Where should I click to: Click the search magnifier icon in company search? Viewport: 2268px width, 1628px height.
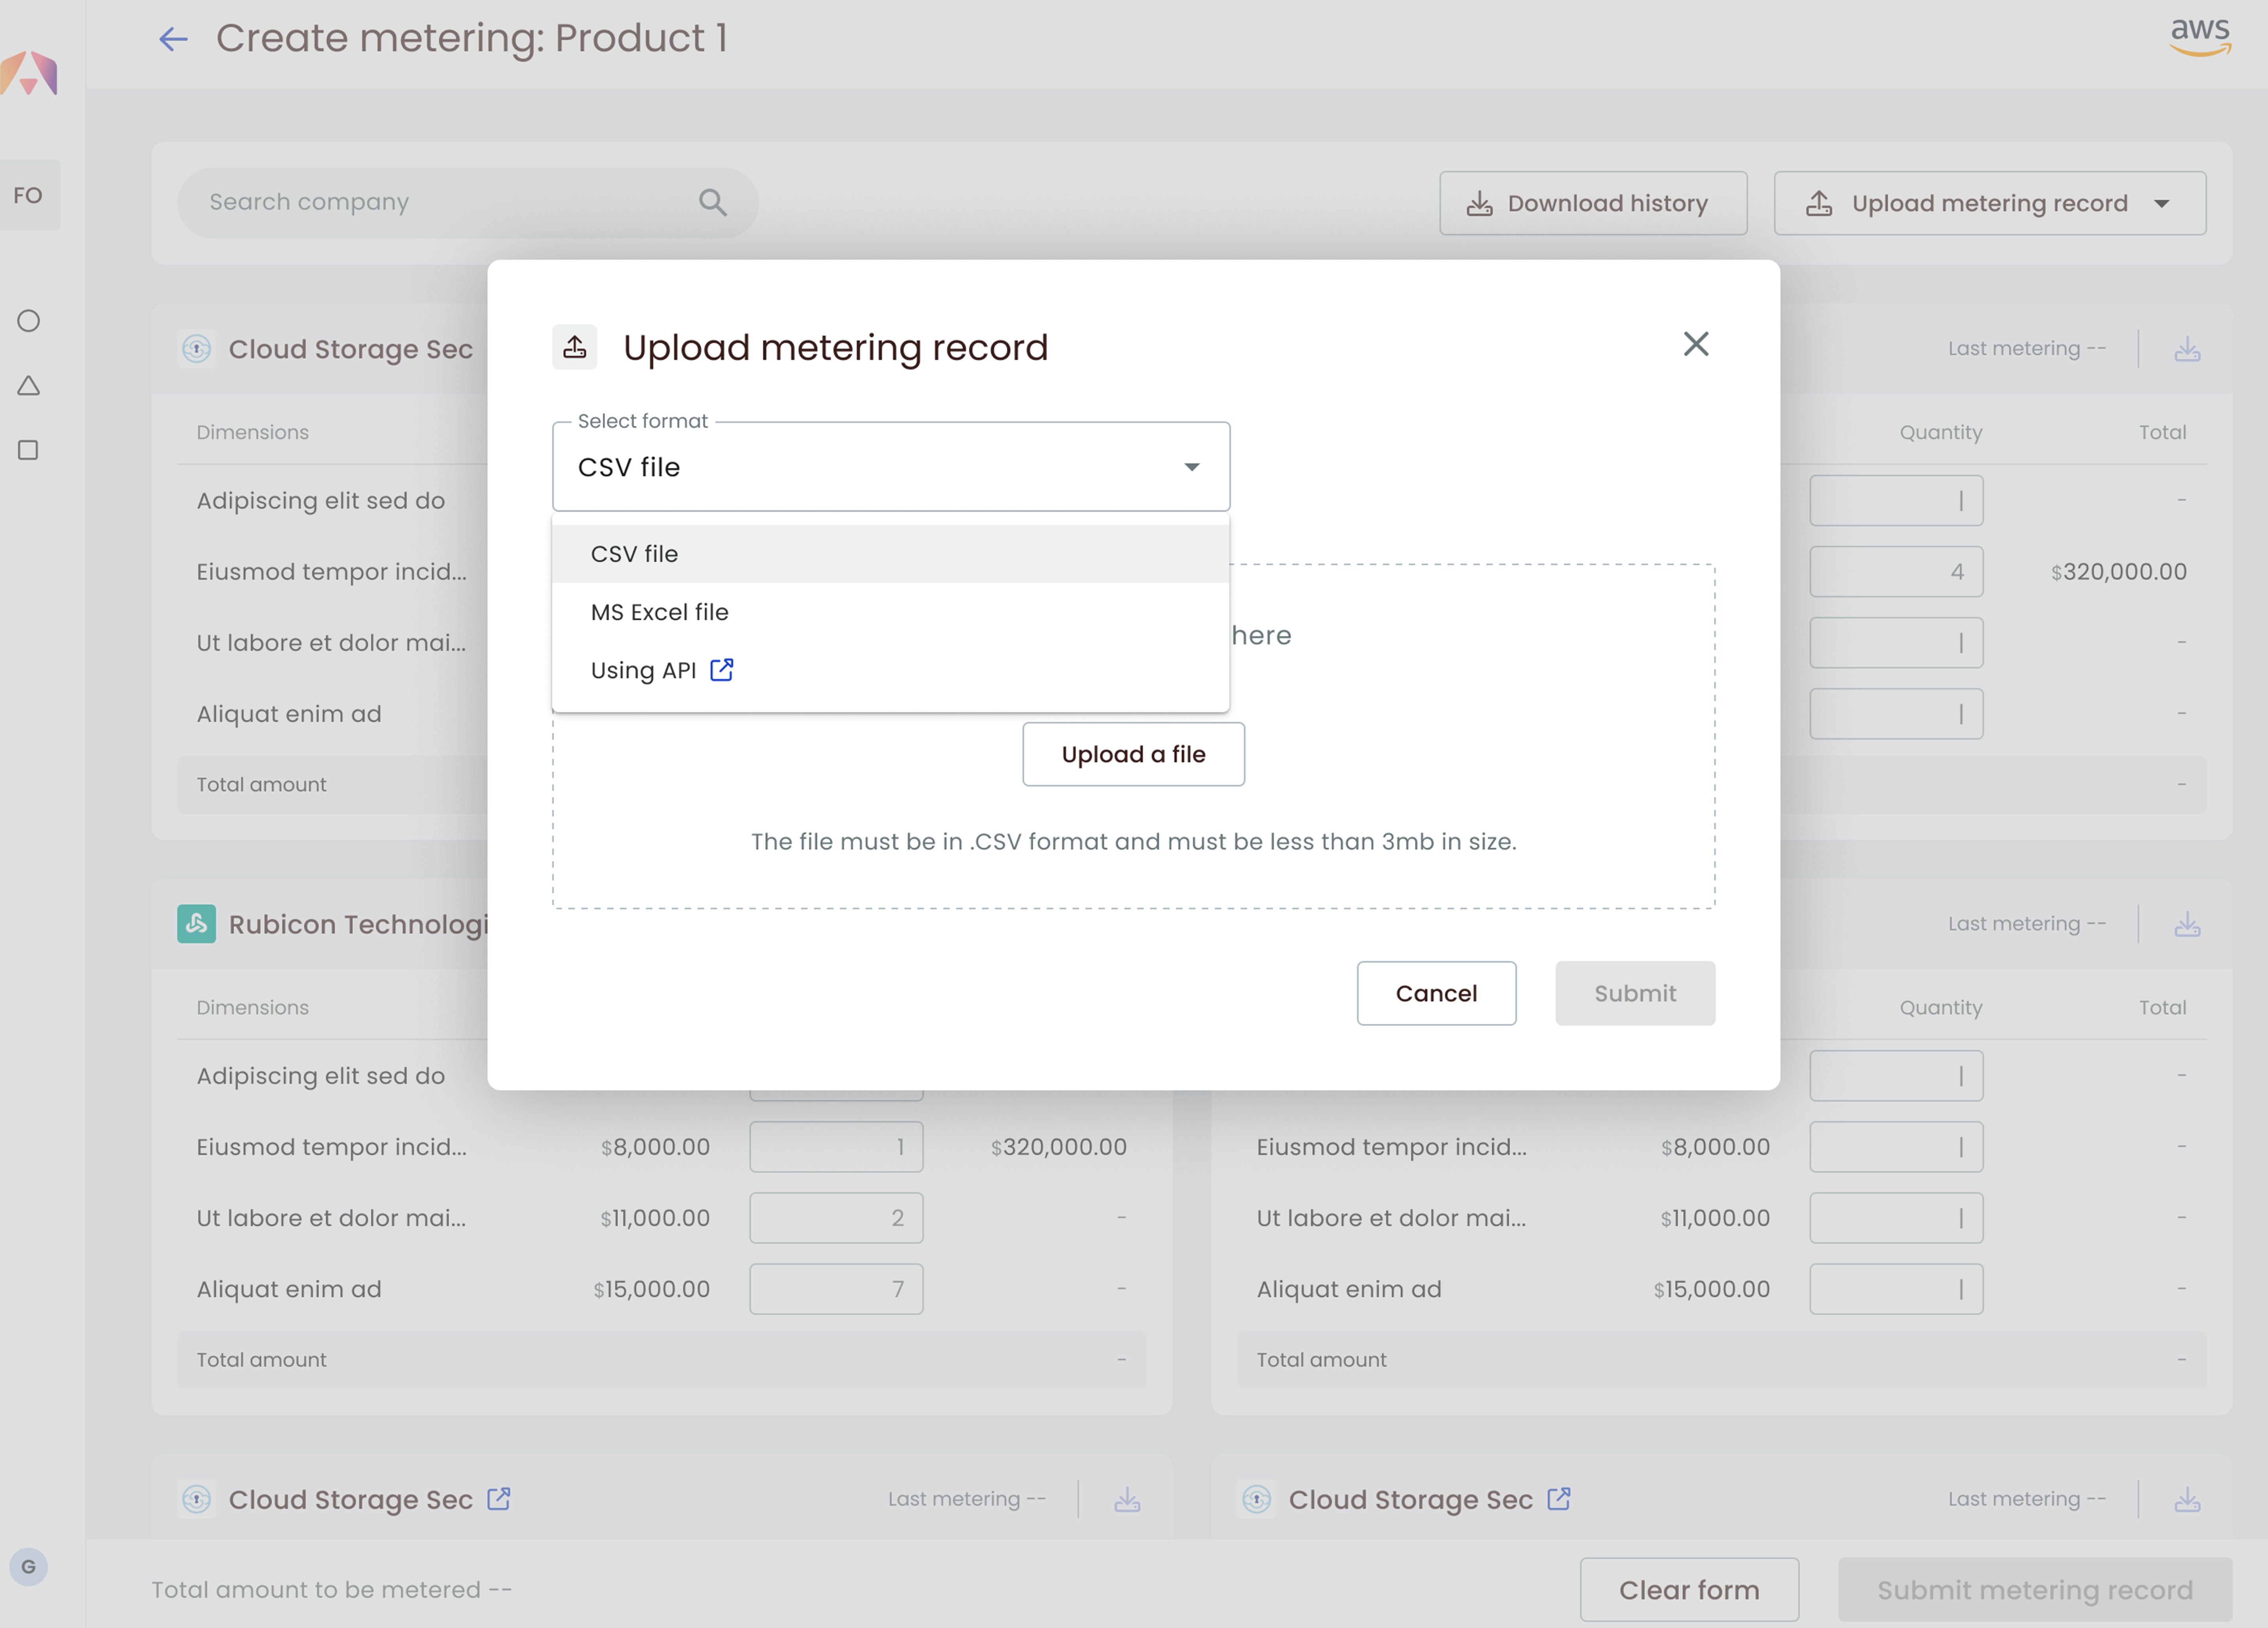tap(712, 202)
